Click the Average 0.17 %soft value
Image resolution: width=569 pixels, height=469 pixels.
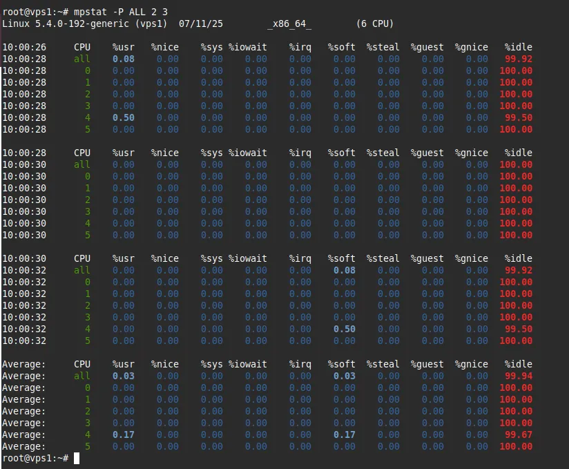pyautogui.click(x=344, y=434)
